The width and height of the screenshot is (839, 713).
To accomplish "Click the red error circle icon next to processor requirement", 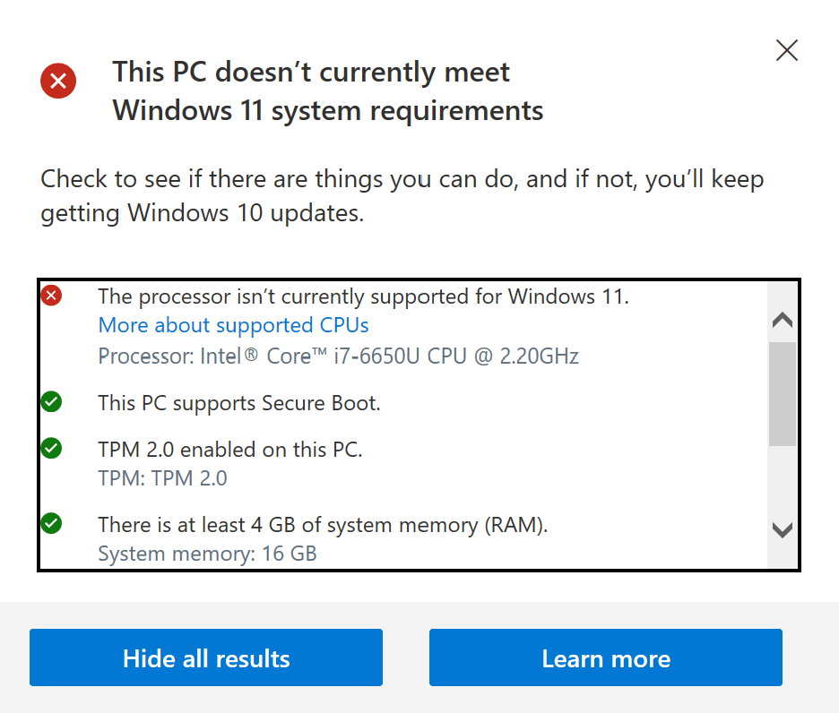I will click(51, 296).
